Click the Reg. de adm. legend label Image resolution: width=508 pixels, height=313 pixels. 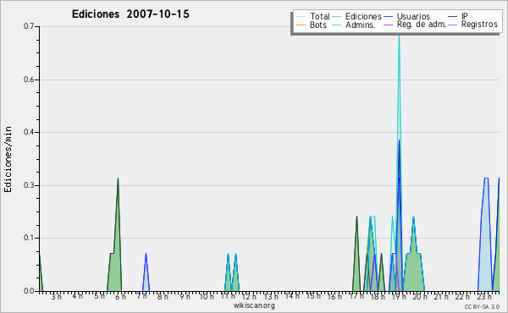coord(422,25)
